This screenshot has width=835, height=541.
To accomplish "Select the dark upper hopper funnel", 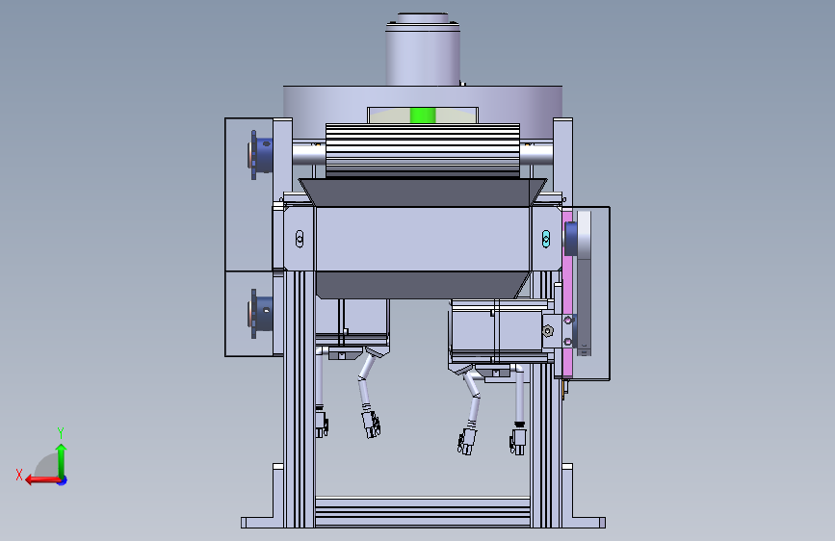I will [423, 193].
